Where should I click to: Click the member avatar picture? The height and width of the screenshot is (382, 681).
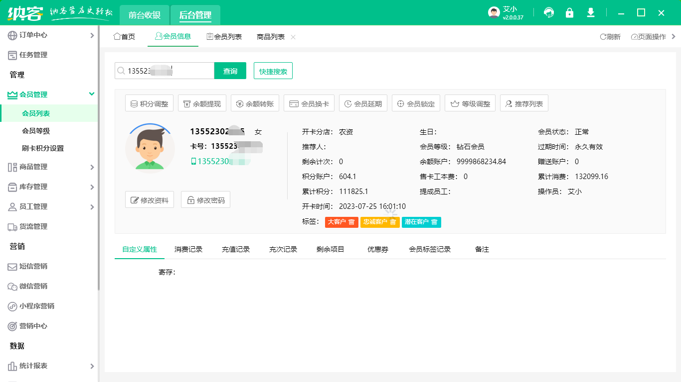pos(150,148)
